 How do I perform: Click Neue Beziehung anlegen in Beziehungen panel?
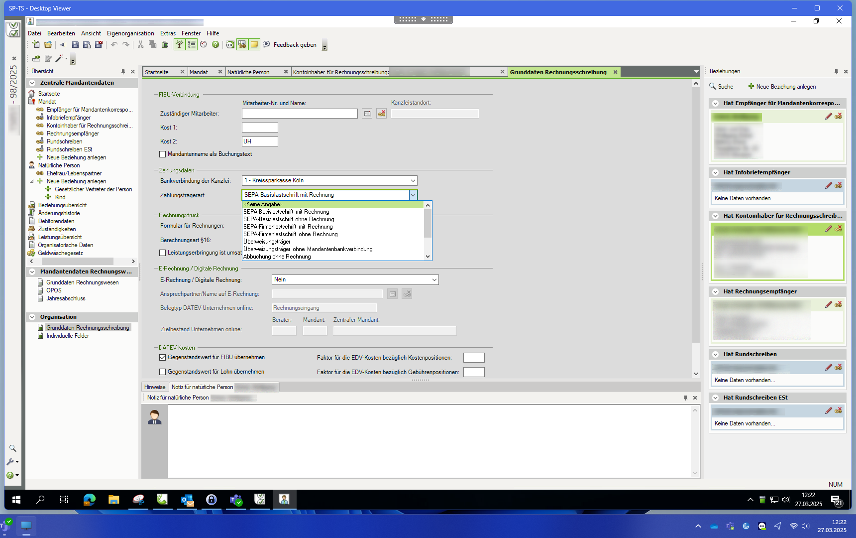click(782, 87)
